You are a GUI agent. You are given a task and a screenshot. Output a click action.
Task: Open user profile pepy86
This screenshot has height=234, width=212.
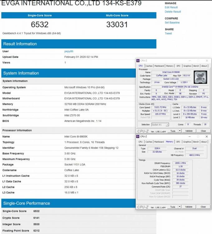point(69,51)
